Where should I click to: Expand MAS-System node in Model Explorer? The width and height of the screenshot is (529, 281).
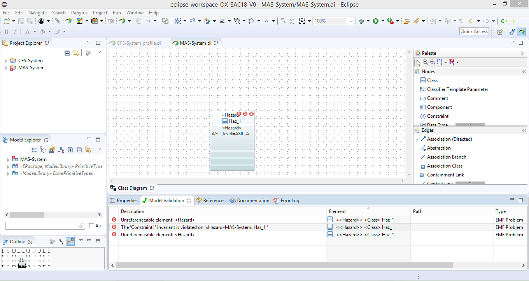[x=8, y=160]
